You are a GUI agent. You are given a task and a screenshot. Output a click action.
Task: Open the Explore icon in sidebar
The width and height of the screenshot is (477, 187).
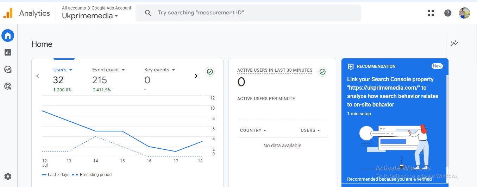[8, 69]
